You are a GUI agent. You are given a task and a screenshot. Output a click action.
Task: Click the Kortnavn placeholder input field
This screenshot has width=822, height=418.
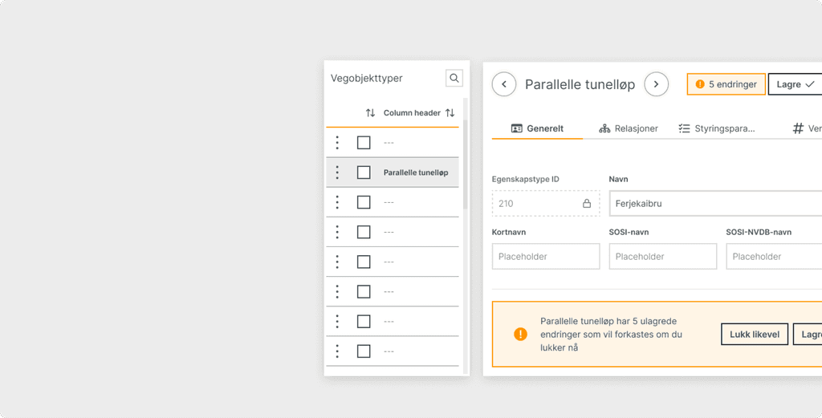(x=546, y=256)
